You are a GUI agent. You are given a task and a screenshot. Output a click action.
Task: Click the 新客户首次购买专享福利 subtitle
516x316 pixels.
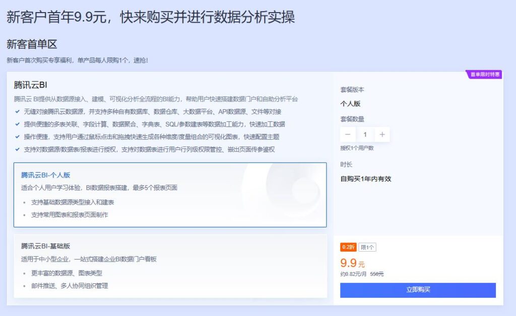click(x=77, y=60)
